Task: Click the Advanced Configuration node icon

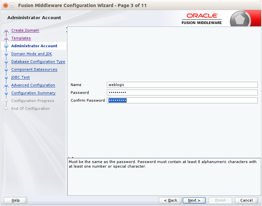Action: (6, 85)
